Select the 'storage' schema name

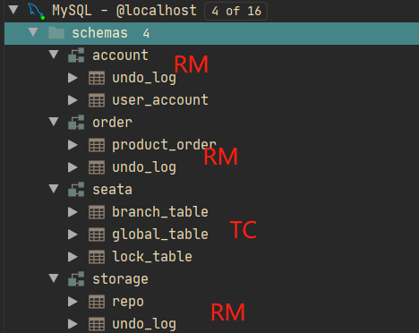120,280
